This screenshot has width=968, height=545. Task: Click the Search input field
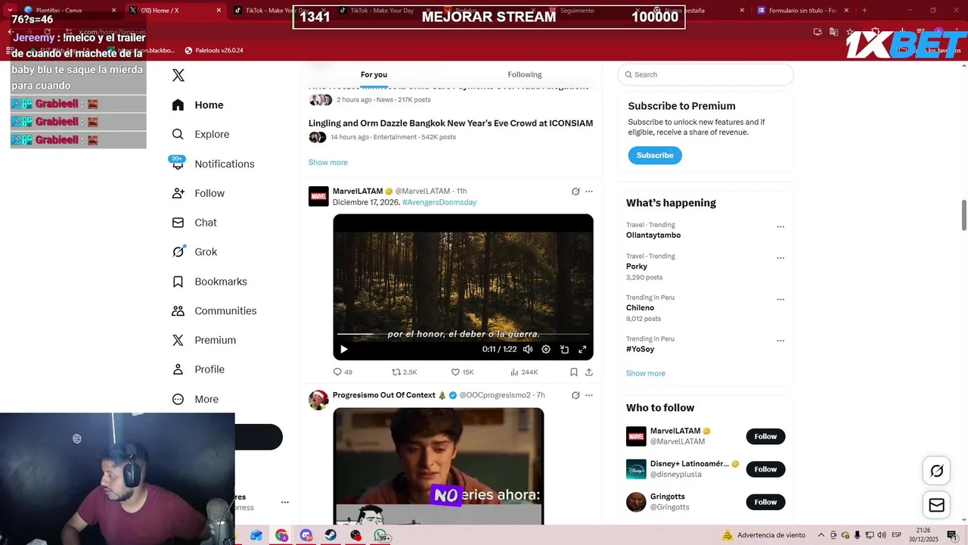coord(706,74)
